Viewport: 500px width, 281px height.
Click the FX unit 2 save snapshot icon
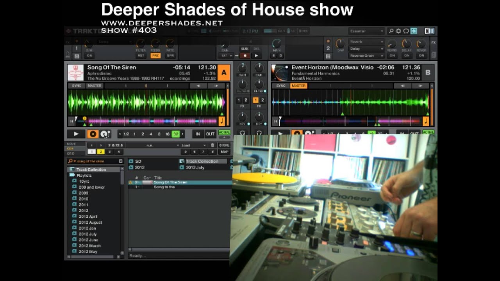point(328,56)
